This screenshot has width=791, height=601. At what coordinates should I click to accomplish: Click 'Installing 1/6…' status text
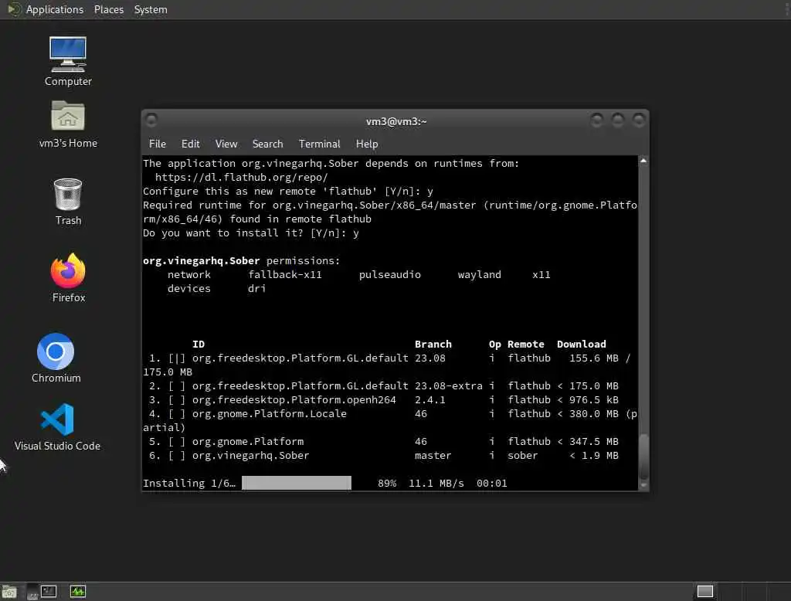pos(189,483)
